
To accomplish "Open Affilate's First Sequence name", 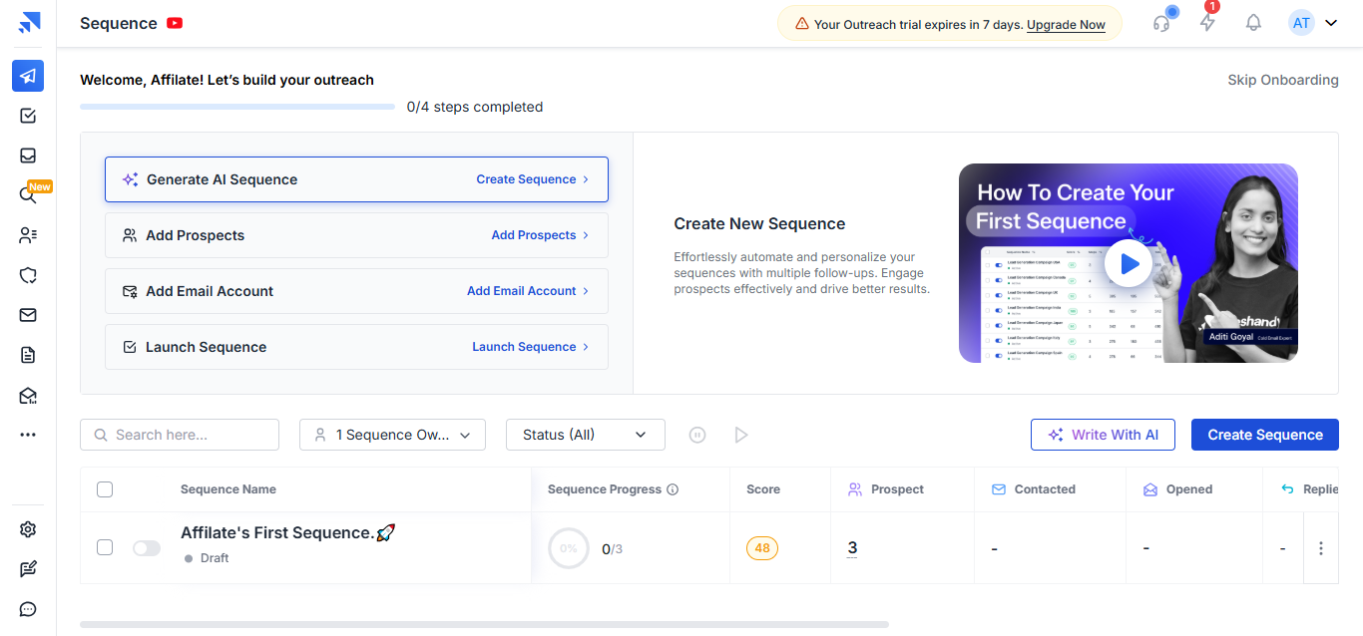I will tap(287, 533).
